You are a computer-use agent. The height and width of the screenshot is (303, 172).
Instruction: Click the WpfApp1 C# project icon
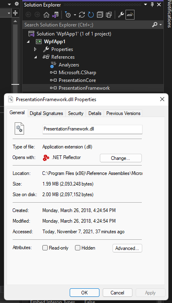(x=39, y=42)
